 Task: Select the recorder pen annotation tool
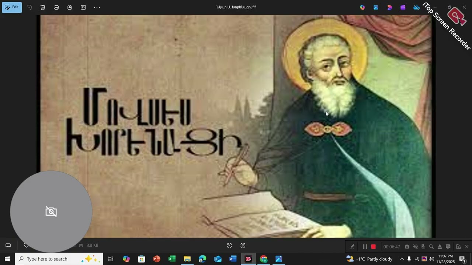pos(352,247)
